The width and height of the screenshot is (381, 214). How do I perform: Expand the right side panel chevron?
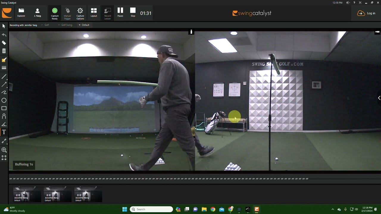click(379, 98)
